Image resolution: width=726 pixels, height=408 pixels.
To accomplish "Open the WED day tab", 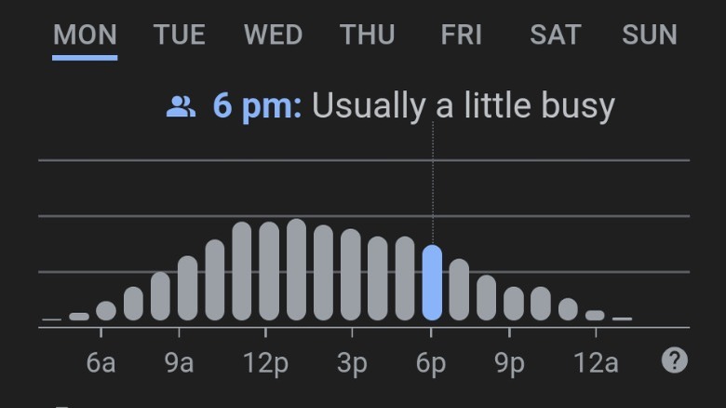I will tap(273, 35).
